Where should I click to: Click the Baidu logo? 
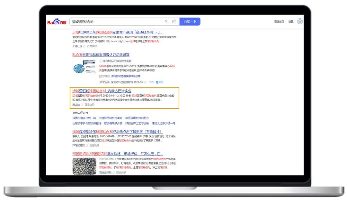[57, 21]
